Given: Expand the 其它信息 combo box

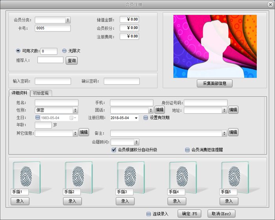Looking at the screenshot, I should pyautogui.click(x=75, y=133).
